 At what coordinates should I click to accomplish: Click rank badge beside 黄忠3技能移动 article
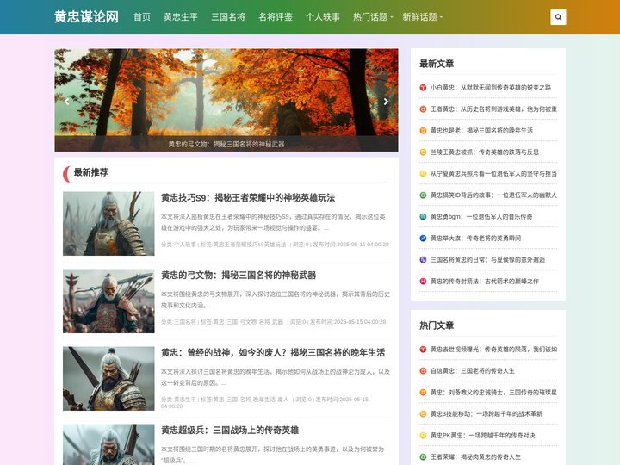click(423, 414)
